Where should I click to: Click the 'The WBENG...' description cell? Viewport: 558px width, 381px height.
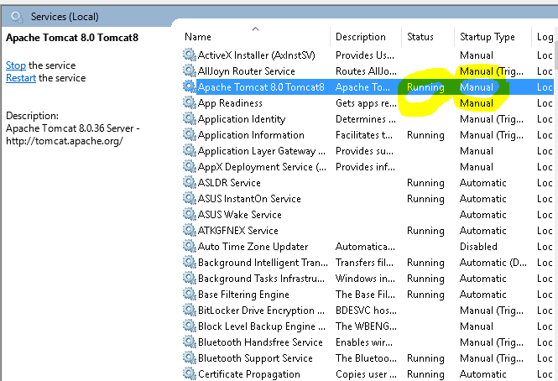tap(366, 326)
